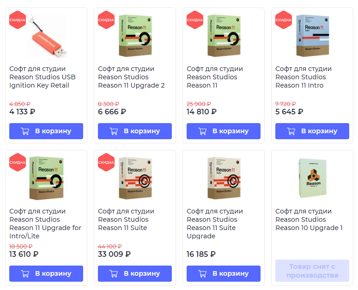Viewport: 358px width, 290px height.
Task: Open the Reason 11 Upgrade for Intro/Lite title link
Action: point(45,224)
